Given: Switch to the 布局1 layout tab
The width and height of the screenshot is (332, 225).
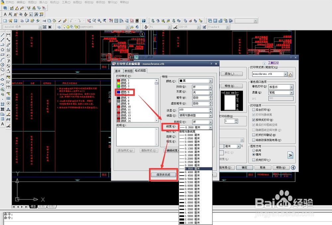Looking at the screenshot, I should (42, 206).
